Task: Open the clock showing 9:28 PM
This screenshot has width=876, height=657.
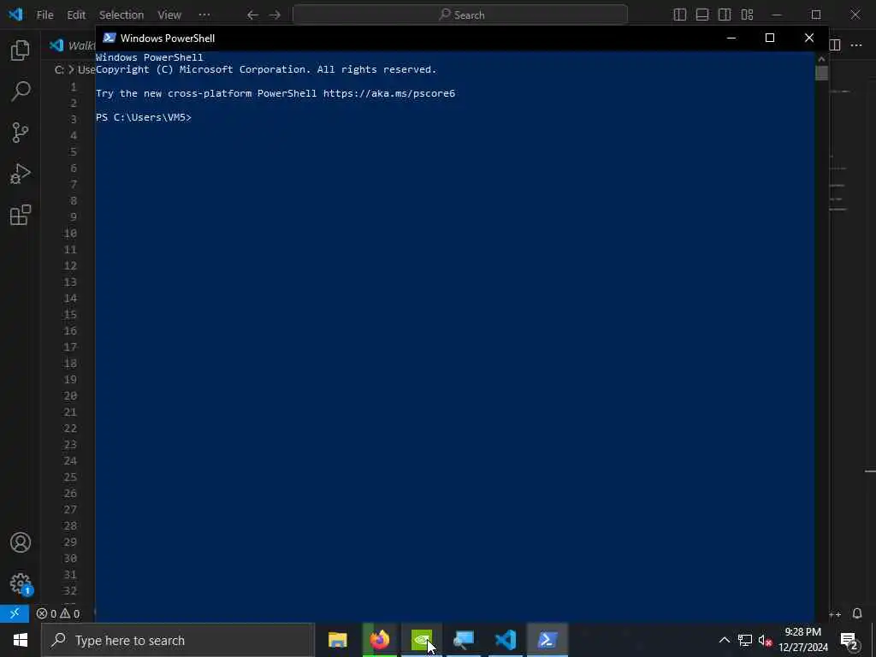Action: tap(803, 640)
